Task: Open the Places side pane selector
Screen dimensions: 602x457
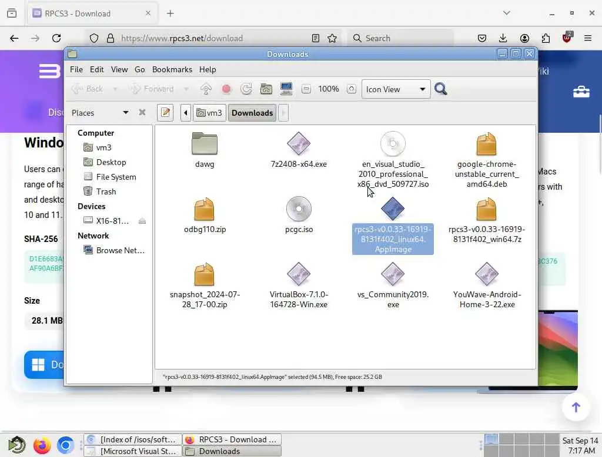Action: point(100,113)
